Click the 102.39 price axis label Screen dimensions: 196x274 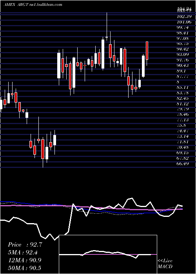184,16
